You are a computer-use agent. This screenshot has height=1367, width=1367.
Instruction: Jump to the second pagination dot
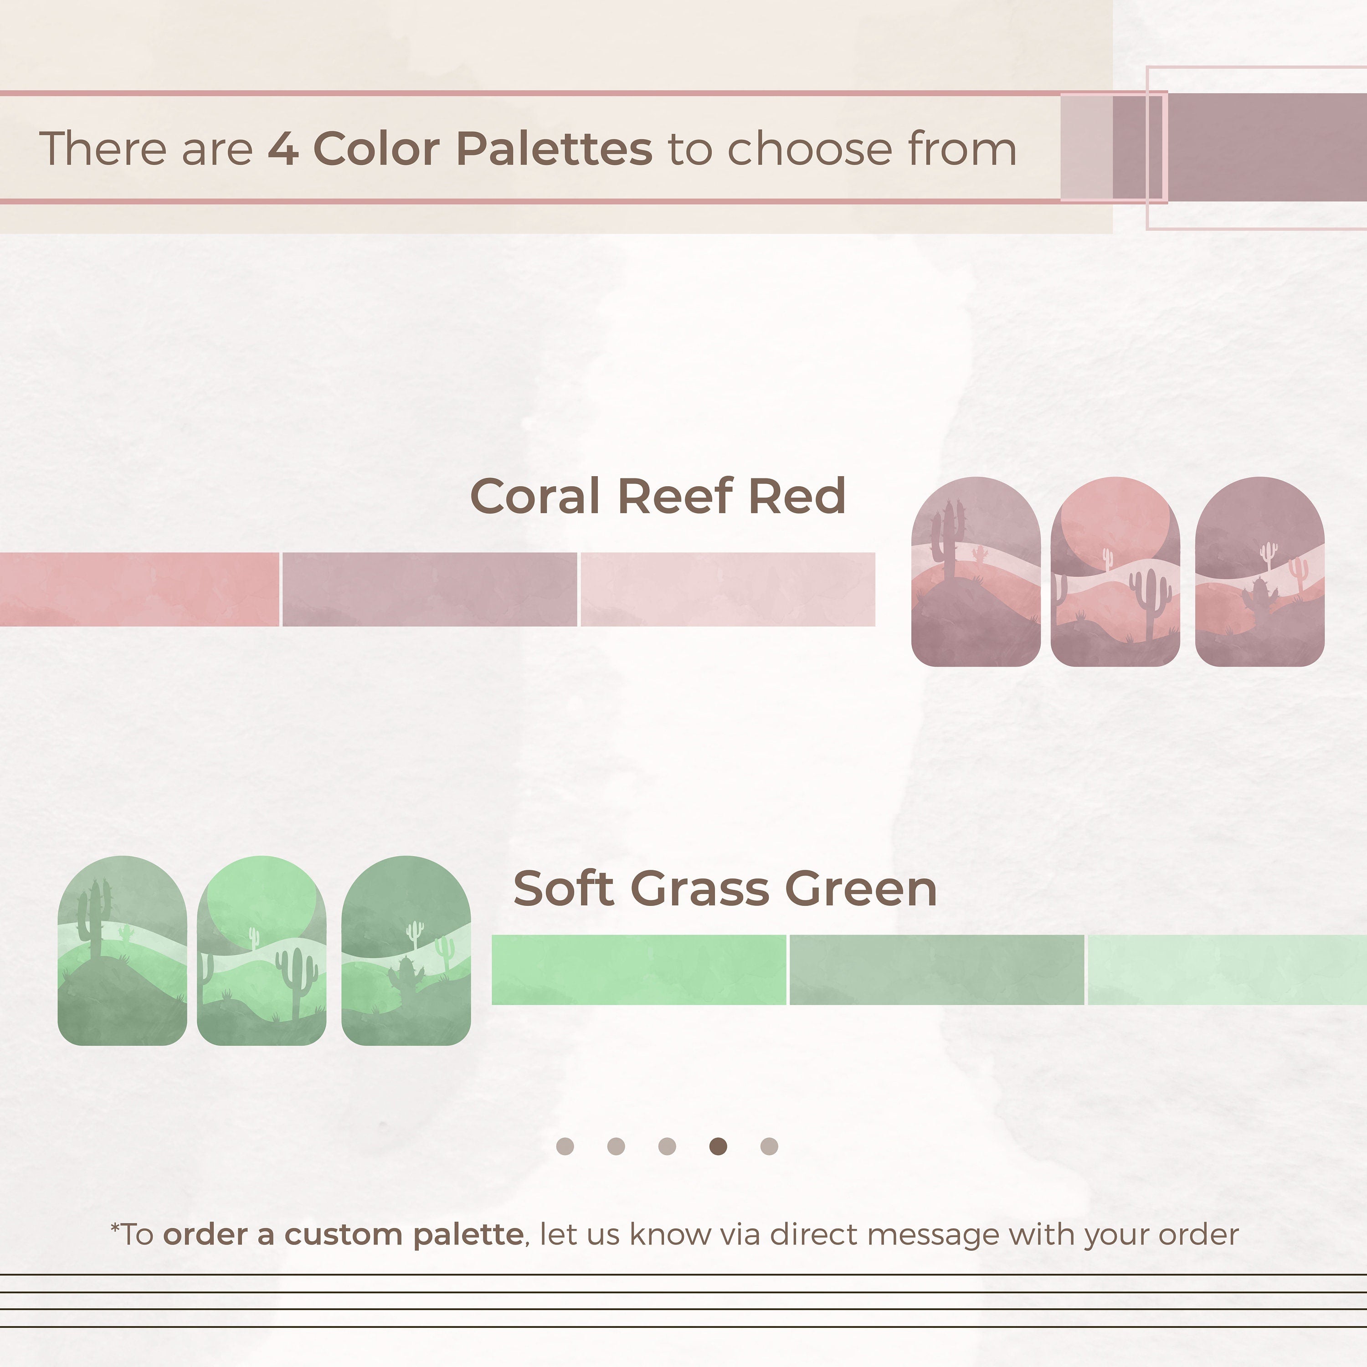(616, 1146)
